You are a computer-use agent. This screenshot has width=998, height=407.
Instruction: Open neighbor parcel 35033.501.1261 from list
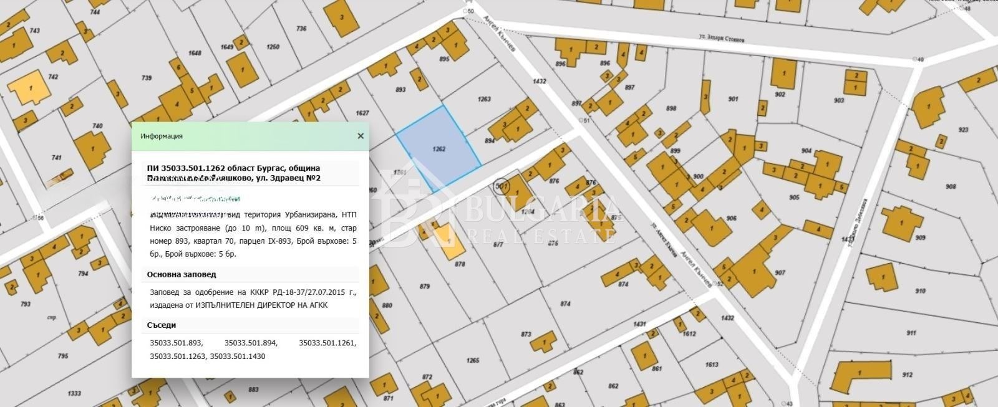coord(327,343)
